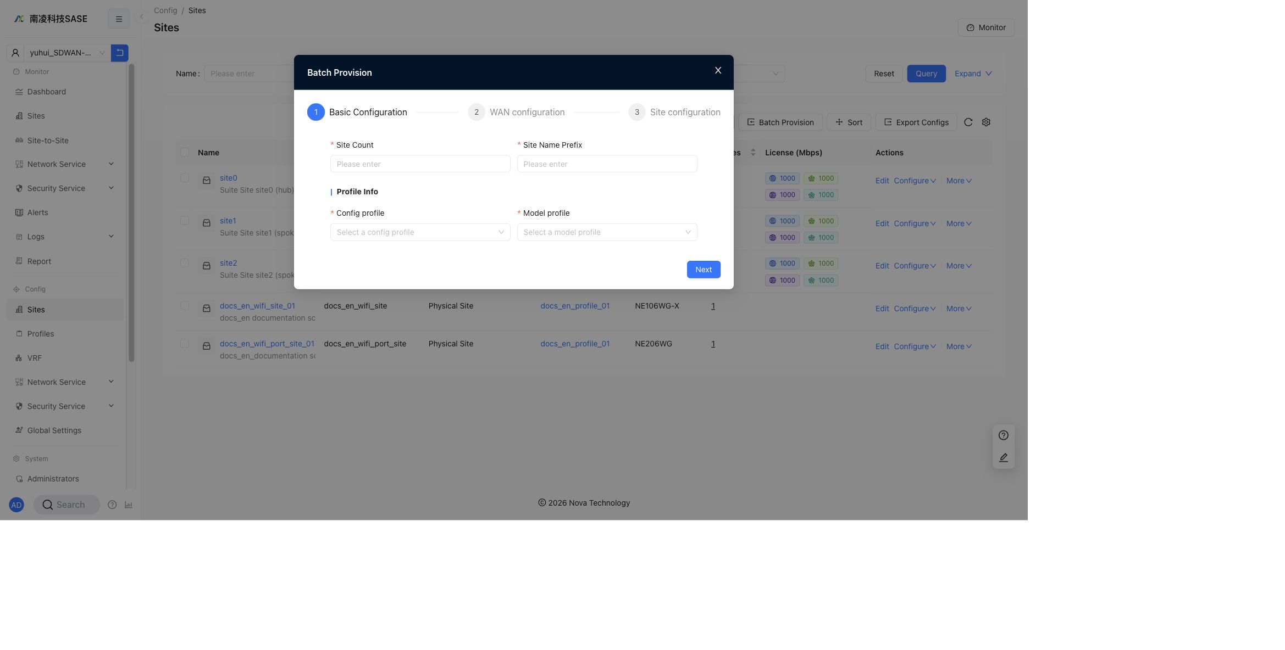Viewport: 1285px width, 650px height.
Task: Open Administrators in the sidebar
Action: [65, 479]
